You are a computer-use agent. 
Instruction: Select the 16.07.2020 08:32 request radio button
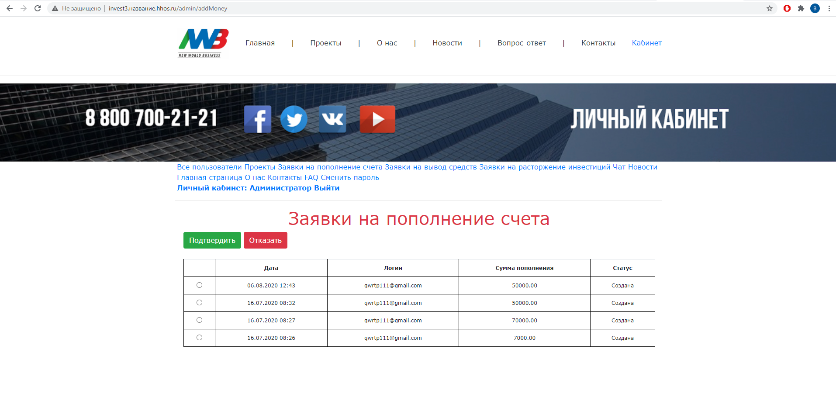(199, 303)
